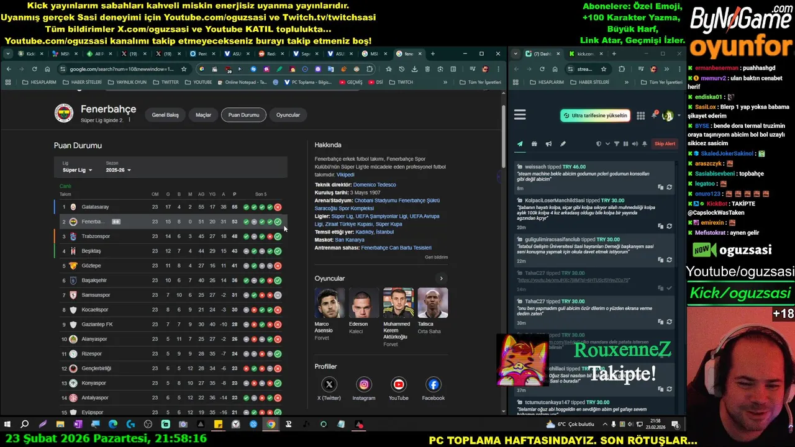Open the Genel Bakış tab
Image resolution: width=795 pixels, height=447 pixels.
(x=165, y=115)
